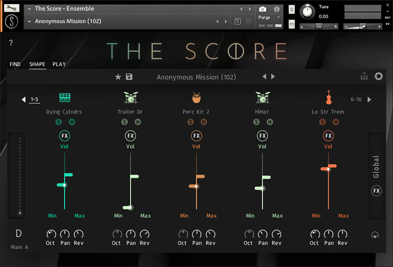This screenshot has width=393, height=267.
Task: Delete snapshot with the trash icon
Action: [248, 21]
